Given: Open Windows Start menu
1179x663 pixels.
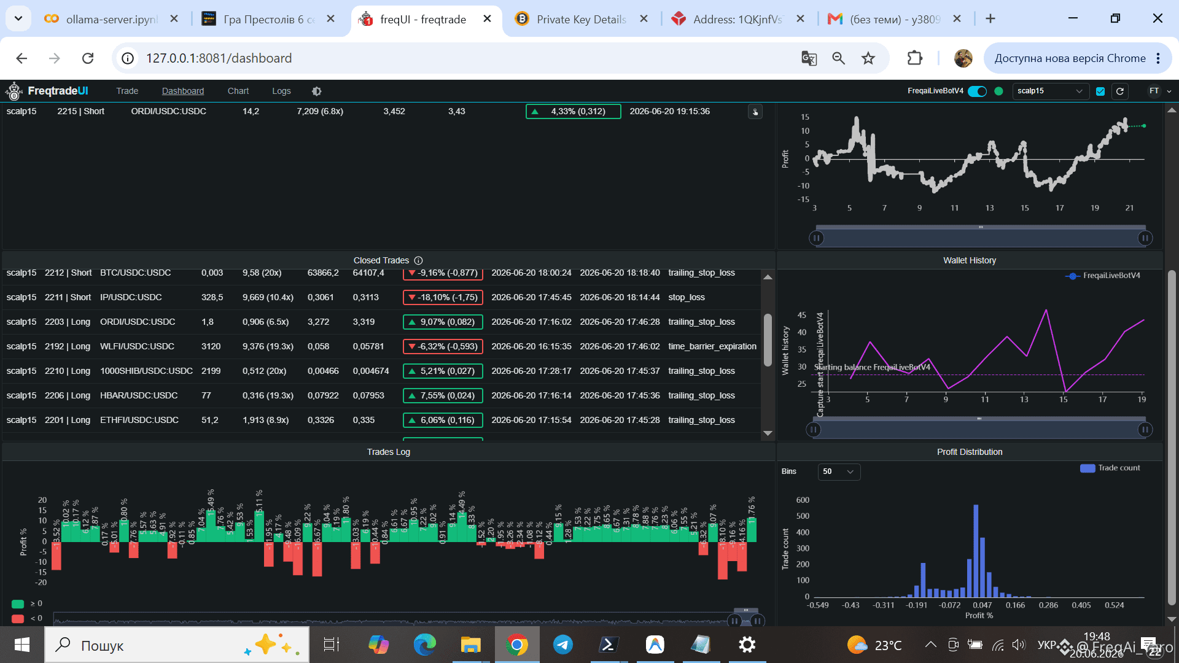Looking at the screenshot, I should [x=22, y=645].
